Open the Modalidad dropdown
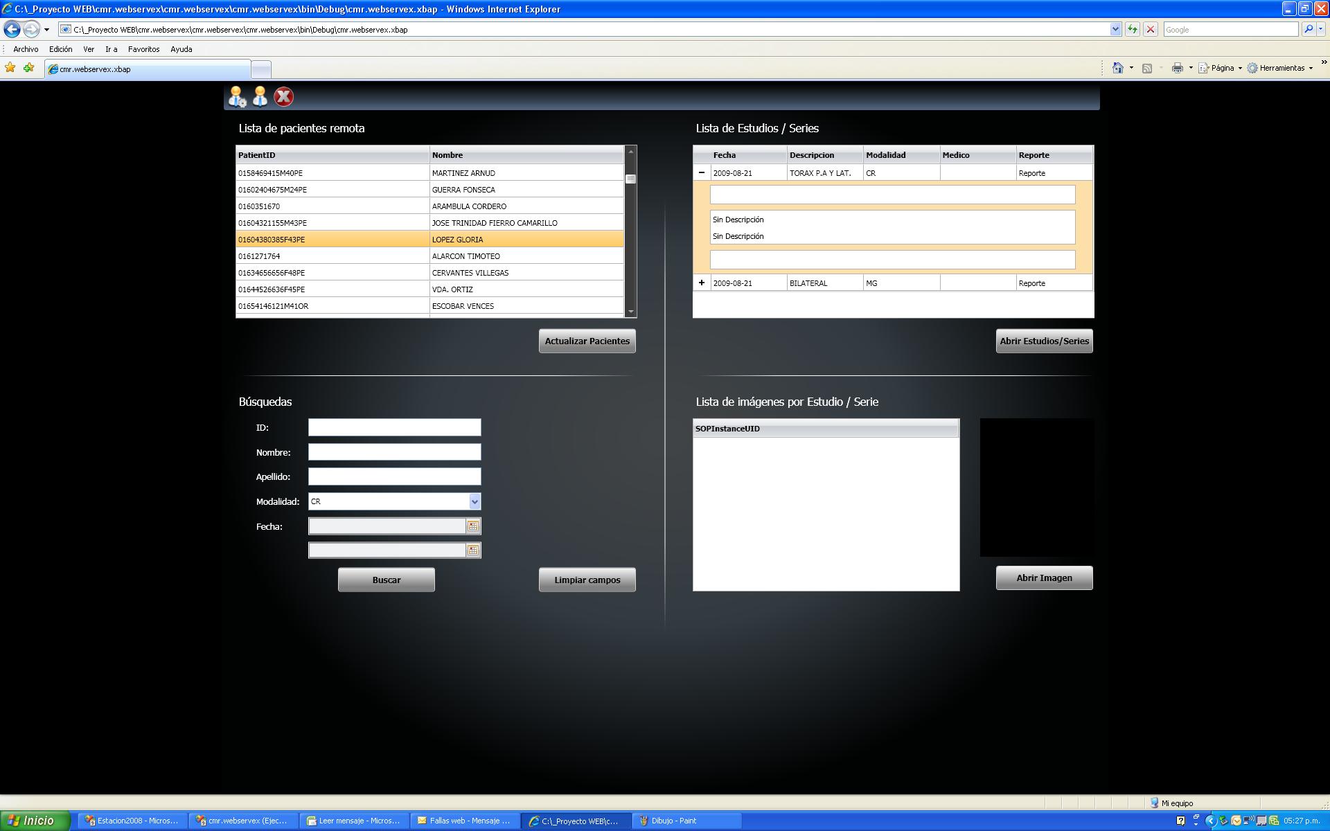The width and height of the screenshot is (1330, 831). coord(475,501)
